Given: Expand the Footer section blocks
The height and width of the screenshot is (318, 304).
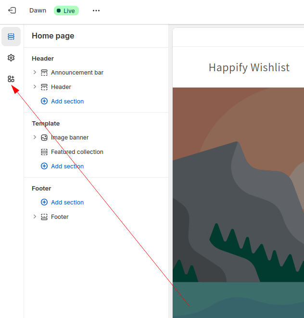Looking at the screenshot, I should (35, 216).
